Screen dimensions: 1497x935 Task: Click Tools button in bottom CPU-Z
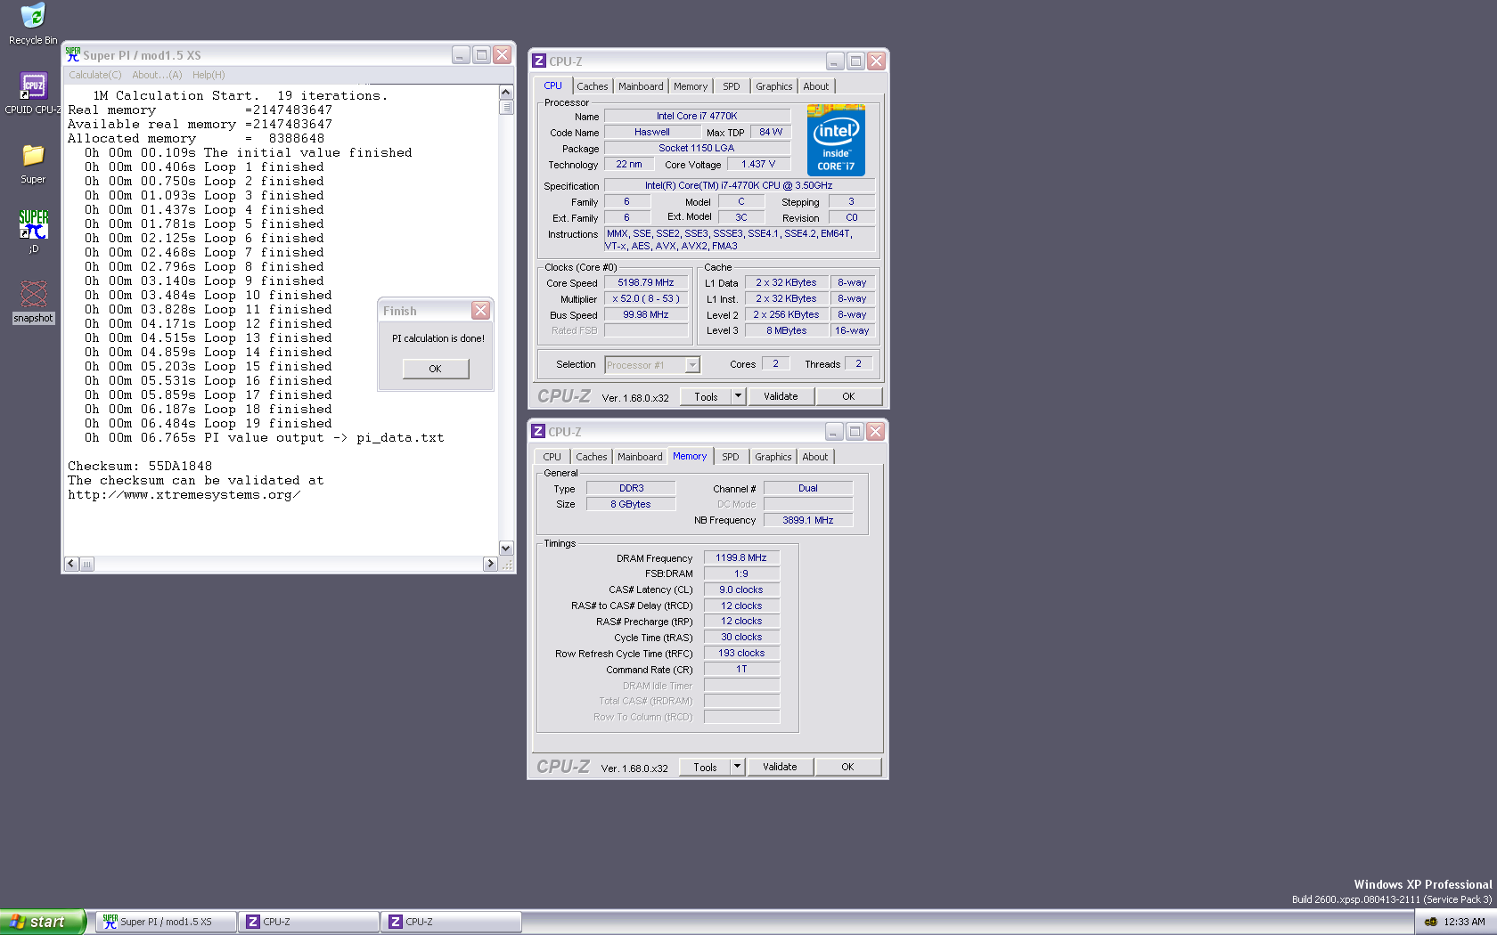tap(705, 768)
